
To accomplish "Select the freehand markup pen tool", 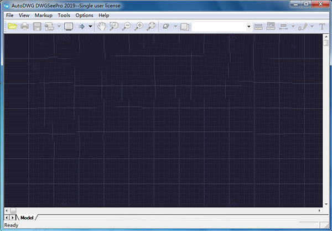I will coord(303,27).
